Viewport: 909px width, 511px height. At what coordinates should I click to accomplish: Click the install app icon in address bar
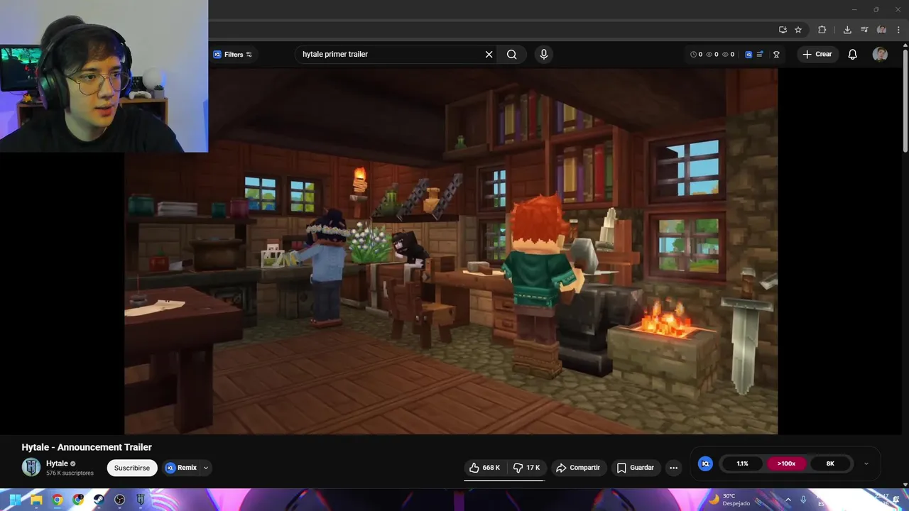tap(783, 30)
